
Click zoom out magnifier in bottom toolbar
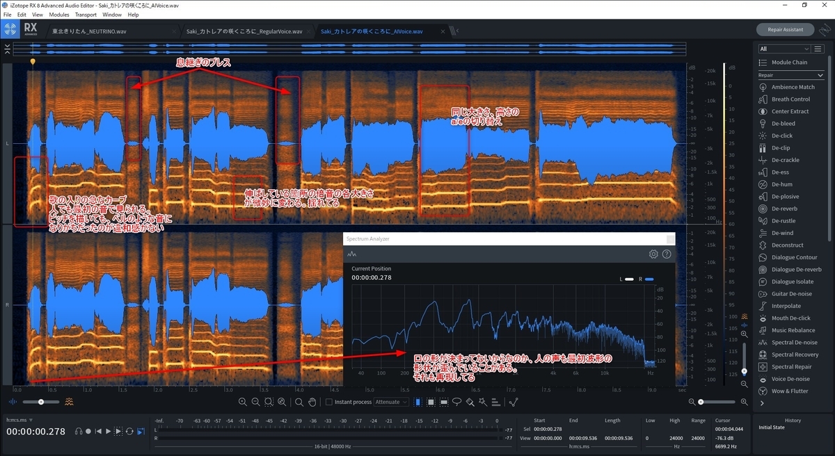(x=255, y=402)
